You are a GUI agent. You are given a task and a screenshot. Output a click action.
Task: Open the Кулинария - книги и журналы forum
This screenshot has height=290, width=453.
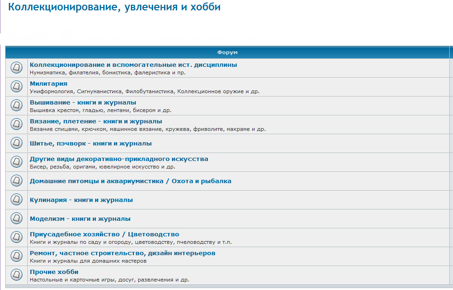coord(82,199)
